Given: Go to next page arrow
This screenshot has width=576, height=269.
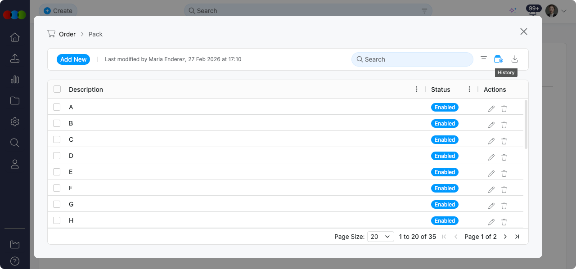Looking at the screenshot, I should [505, 237].
